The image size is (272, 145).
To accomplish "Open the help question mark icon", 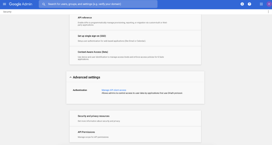I will point(250,4).
